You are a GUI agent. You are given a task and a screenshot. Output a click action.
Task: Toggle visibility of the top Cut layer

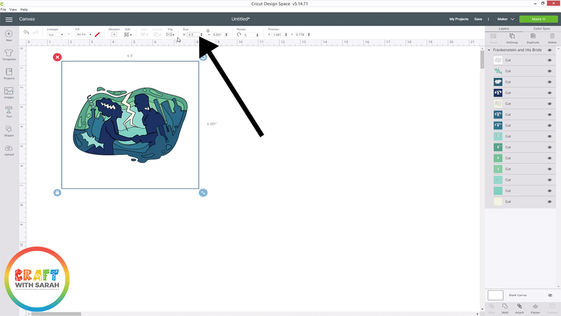point(550,60)
